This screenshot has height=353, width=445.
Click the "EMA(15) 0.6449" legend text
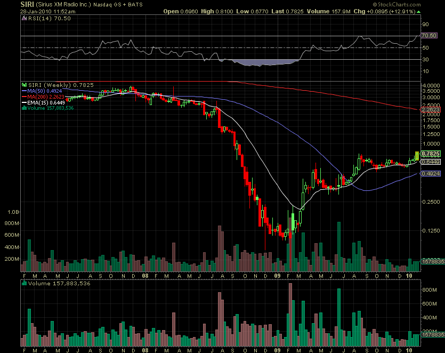coord(46,102)
